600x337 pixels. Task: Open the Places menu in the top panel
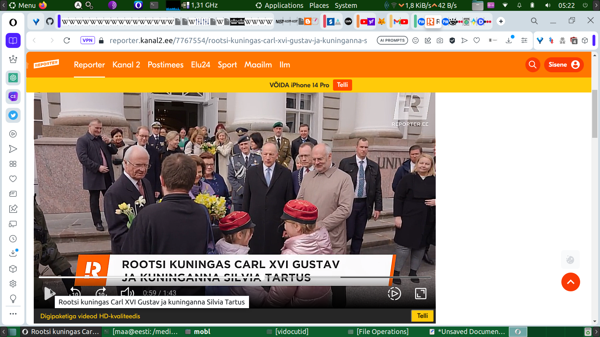click(319, 5)
